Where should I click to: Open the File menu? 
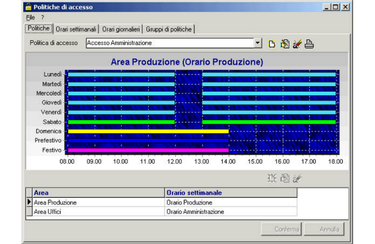click(30, 17)
